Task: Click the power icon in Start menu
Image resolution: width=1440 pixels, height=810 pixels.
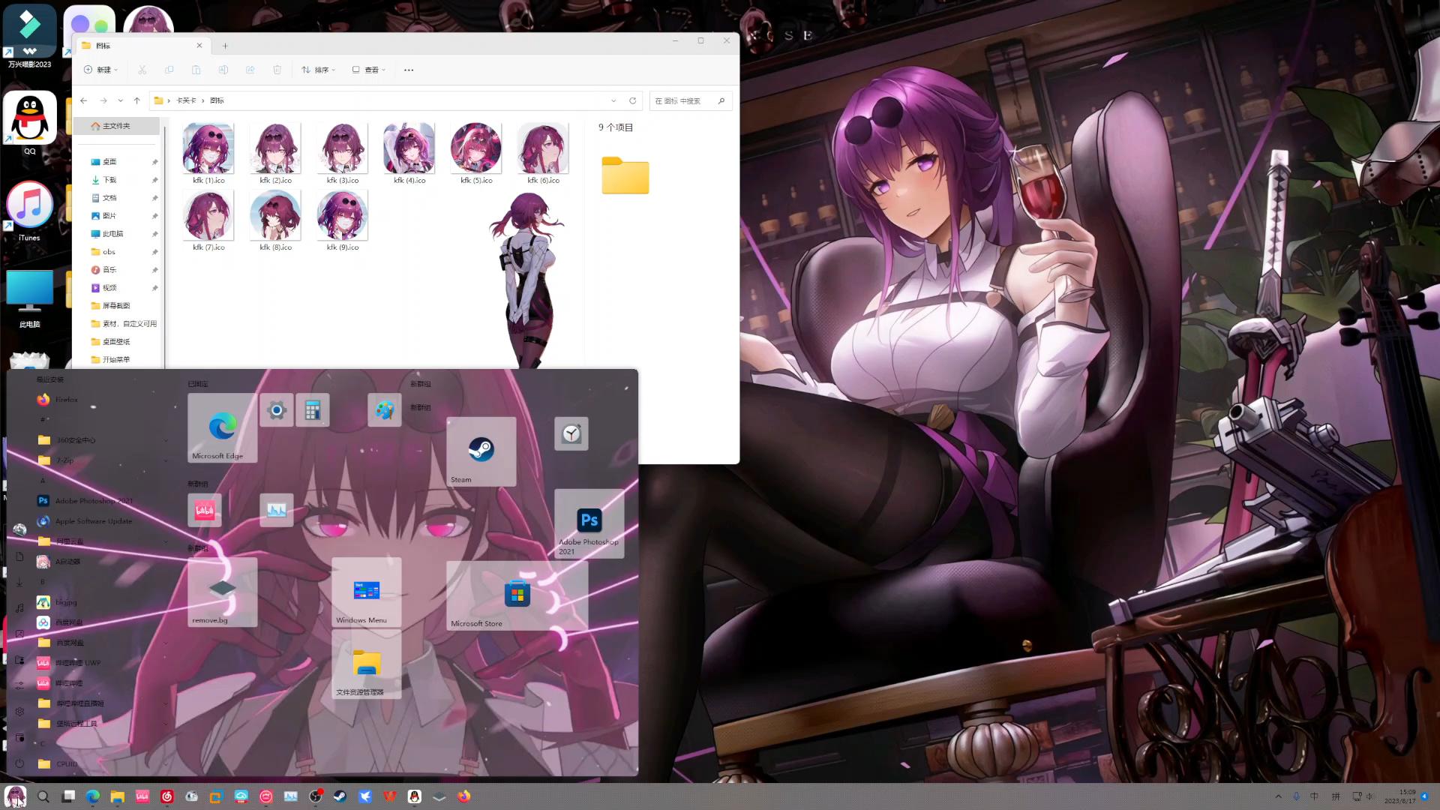Action: click(20, 763)
